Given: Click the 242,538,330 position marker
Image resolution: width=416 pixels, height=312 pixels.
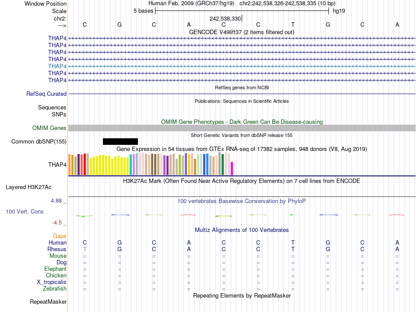Looking at the screenshot, I should [225, 18].
